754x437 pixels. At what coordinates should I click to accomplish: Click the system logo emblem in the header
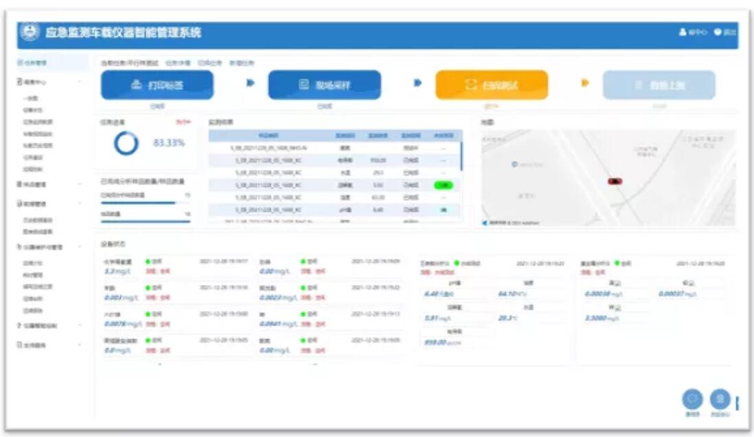pos(30,32)
